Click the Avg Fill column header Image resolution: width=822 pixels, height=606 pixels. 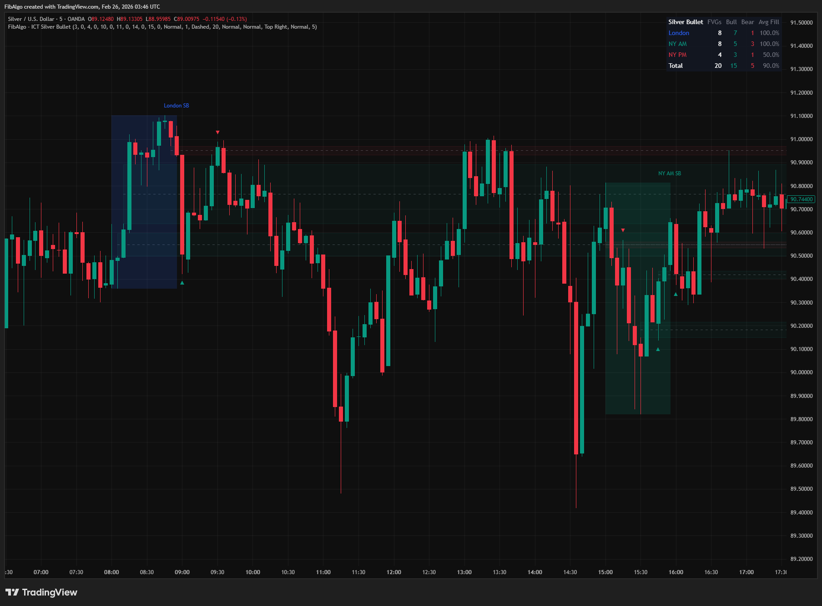coord(768,22)
